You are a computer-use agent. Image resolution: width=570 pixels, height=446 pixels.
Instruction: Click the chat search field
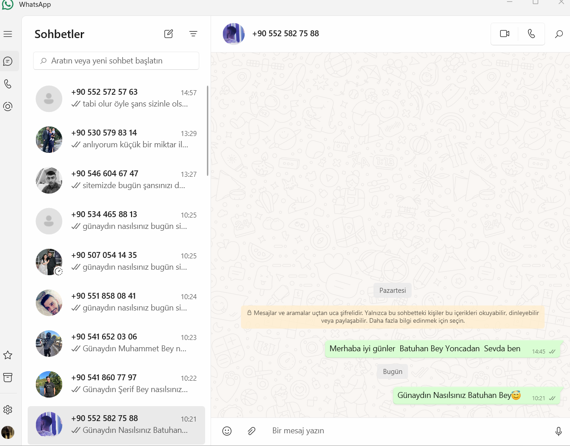coord(116,61)
